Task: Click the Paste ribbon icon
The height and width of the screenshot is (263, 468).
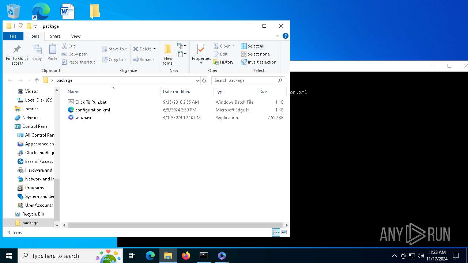Action: [x=52, y=50]
